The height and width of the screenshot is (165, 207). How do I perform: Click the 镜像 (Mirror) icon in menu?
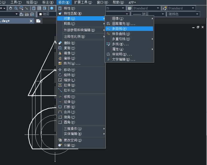pos(60,53)
